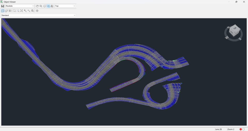Toggle perspective projection view
This screenshot has width=248, height=131.
point(6,11)
